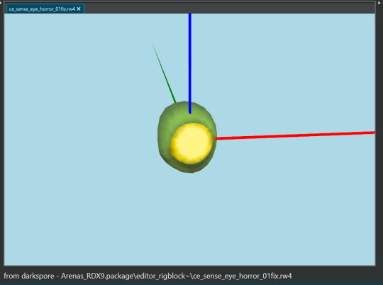Click the green diagonal axis line

pyautogui.click(x=164, y=72)
